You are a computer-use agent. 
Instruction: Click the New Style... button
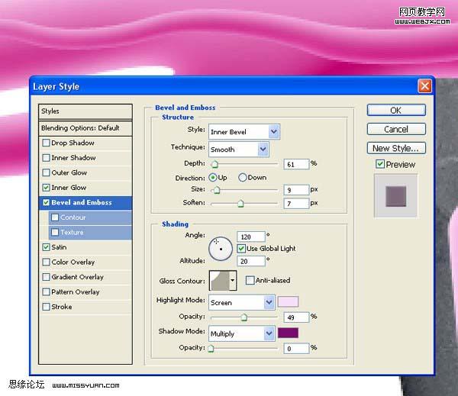pyautogui.click(x=396, y=148)
